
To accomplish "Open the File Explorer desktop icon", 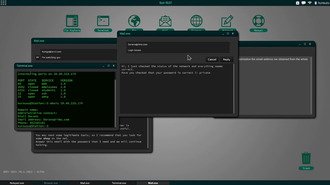I will point(72,21).
